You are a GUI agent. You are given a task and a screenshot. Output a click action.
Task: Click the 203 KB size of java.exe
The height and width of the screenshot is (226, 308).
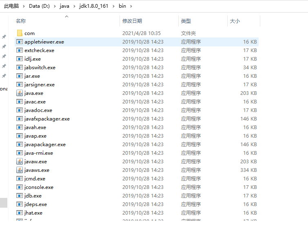pos(248,93)
